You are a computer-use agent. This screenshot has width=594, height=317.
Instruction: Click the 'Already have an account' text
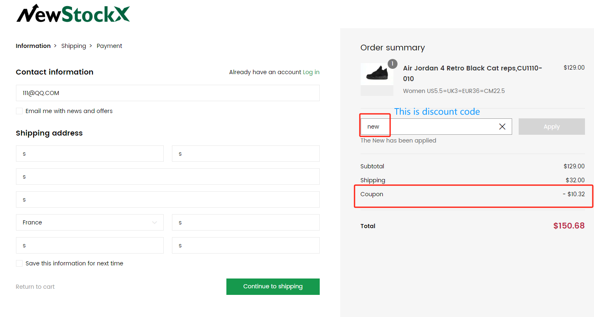point(265,72)
